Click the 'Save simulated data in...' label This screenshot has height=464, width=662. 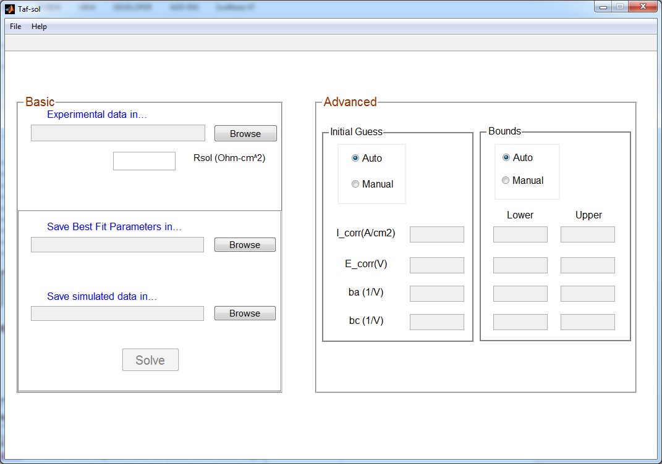[x=102, y=297]
